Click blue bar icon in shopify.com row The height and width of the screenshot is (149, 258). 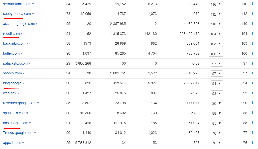click(252, 73)
